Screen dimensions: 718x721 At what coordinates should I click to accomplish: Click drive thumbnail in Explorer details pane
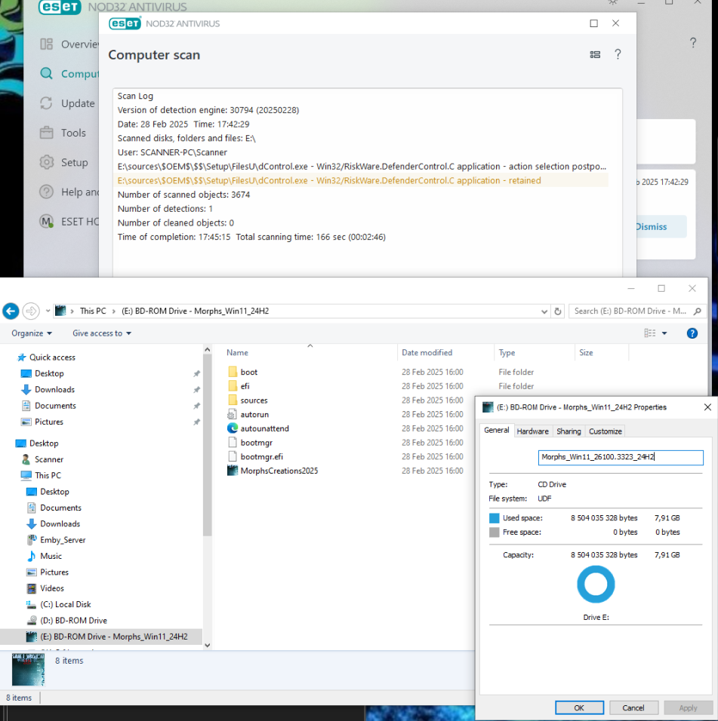[28, 670]
